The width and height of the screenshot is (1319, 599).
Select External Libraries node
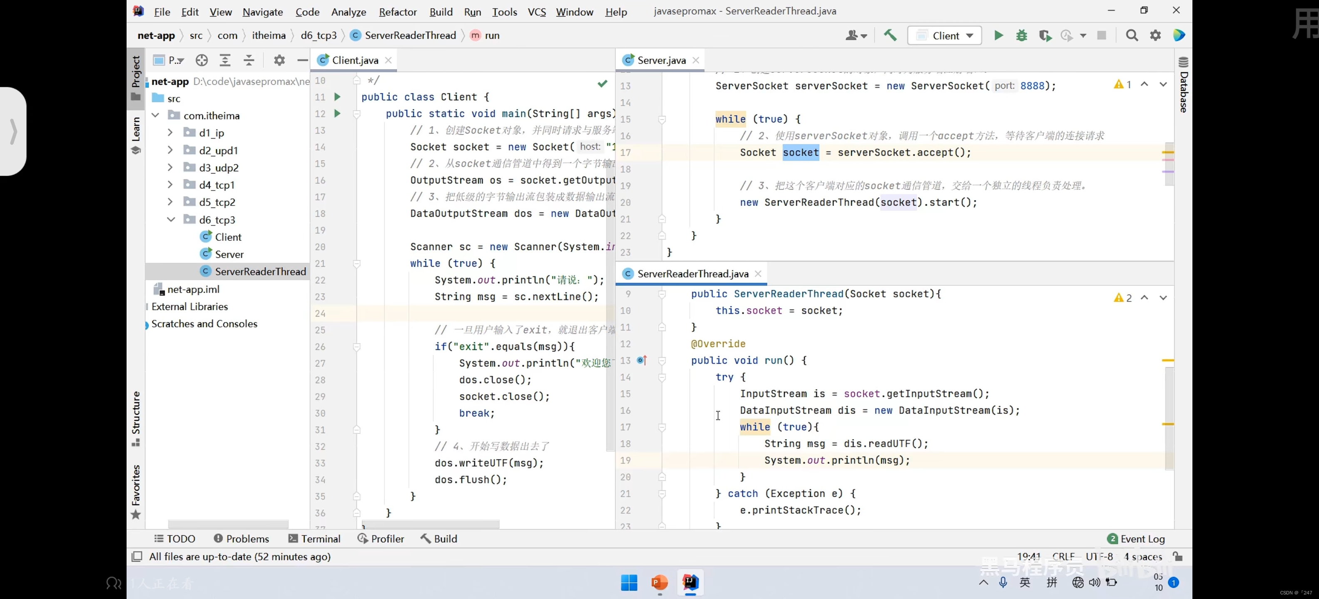[189, 307]
